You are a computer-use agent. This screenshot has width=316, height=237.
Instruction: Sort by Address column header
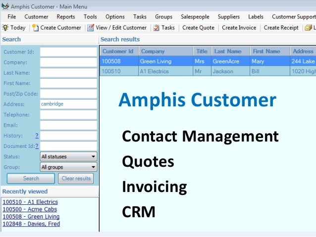click(303, 51)
